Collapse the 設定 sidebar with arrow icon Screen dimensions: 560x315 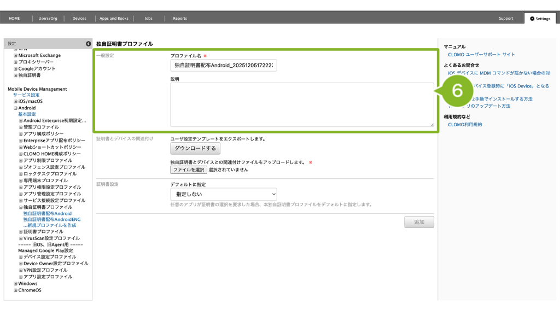coord(88,43)
